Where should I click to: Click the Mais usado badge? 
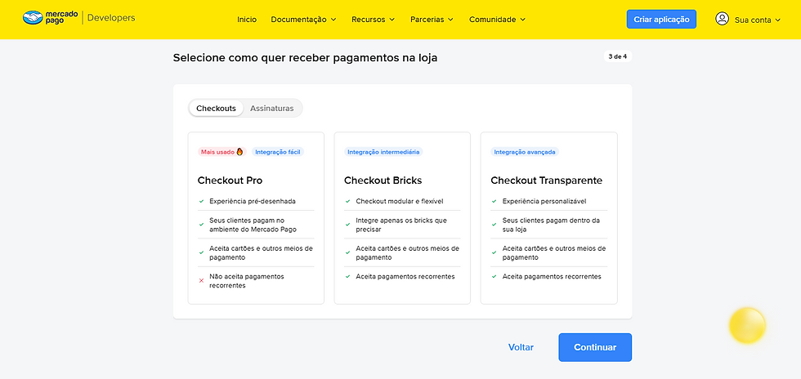[x=222, y=152]
